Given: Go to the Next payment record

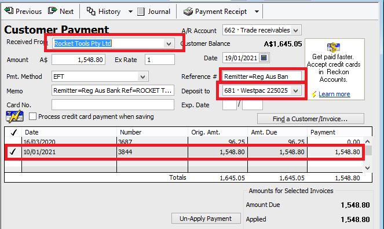Looking at the screenshot, I should [61, 11].
